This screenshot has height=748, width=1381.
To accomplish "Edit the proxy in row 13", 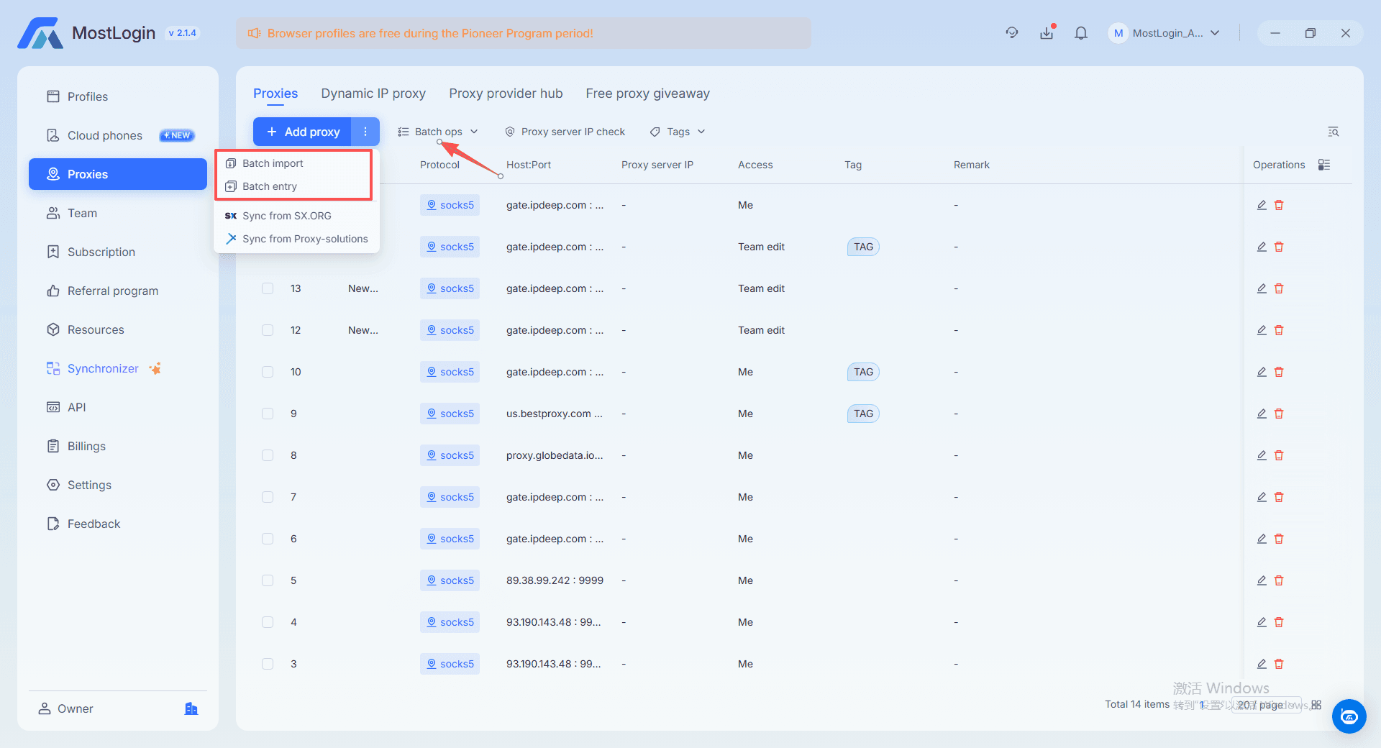I will (1262, 288).
